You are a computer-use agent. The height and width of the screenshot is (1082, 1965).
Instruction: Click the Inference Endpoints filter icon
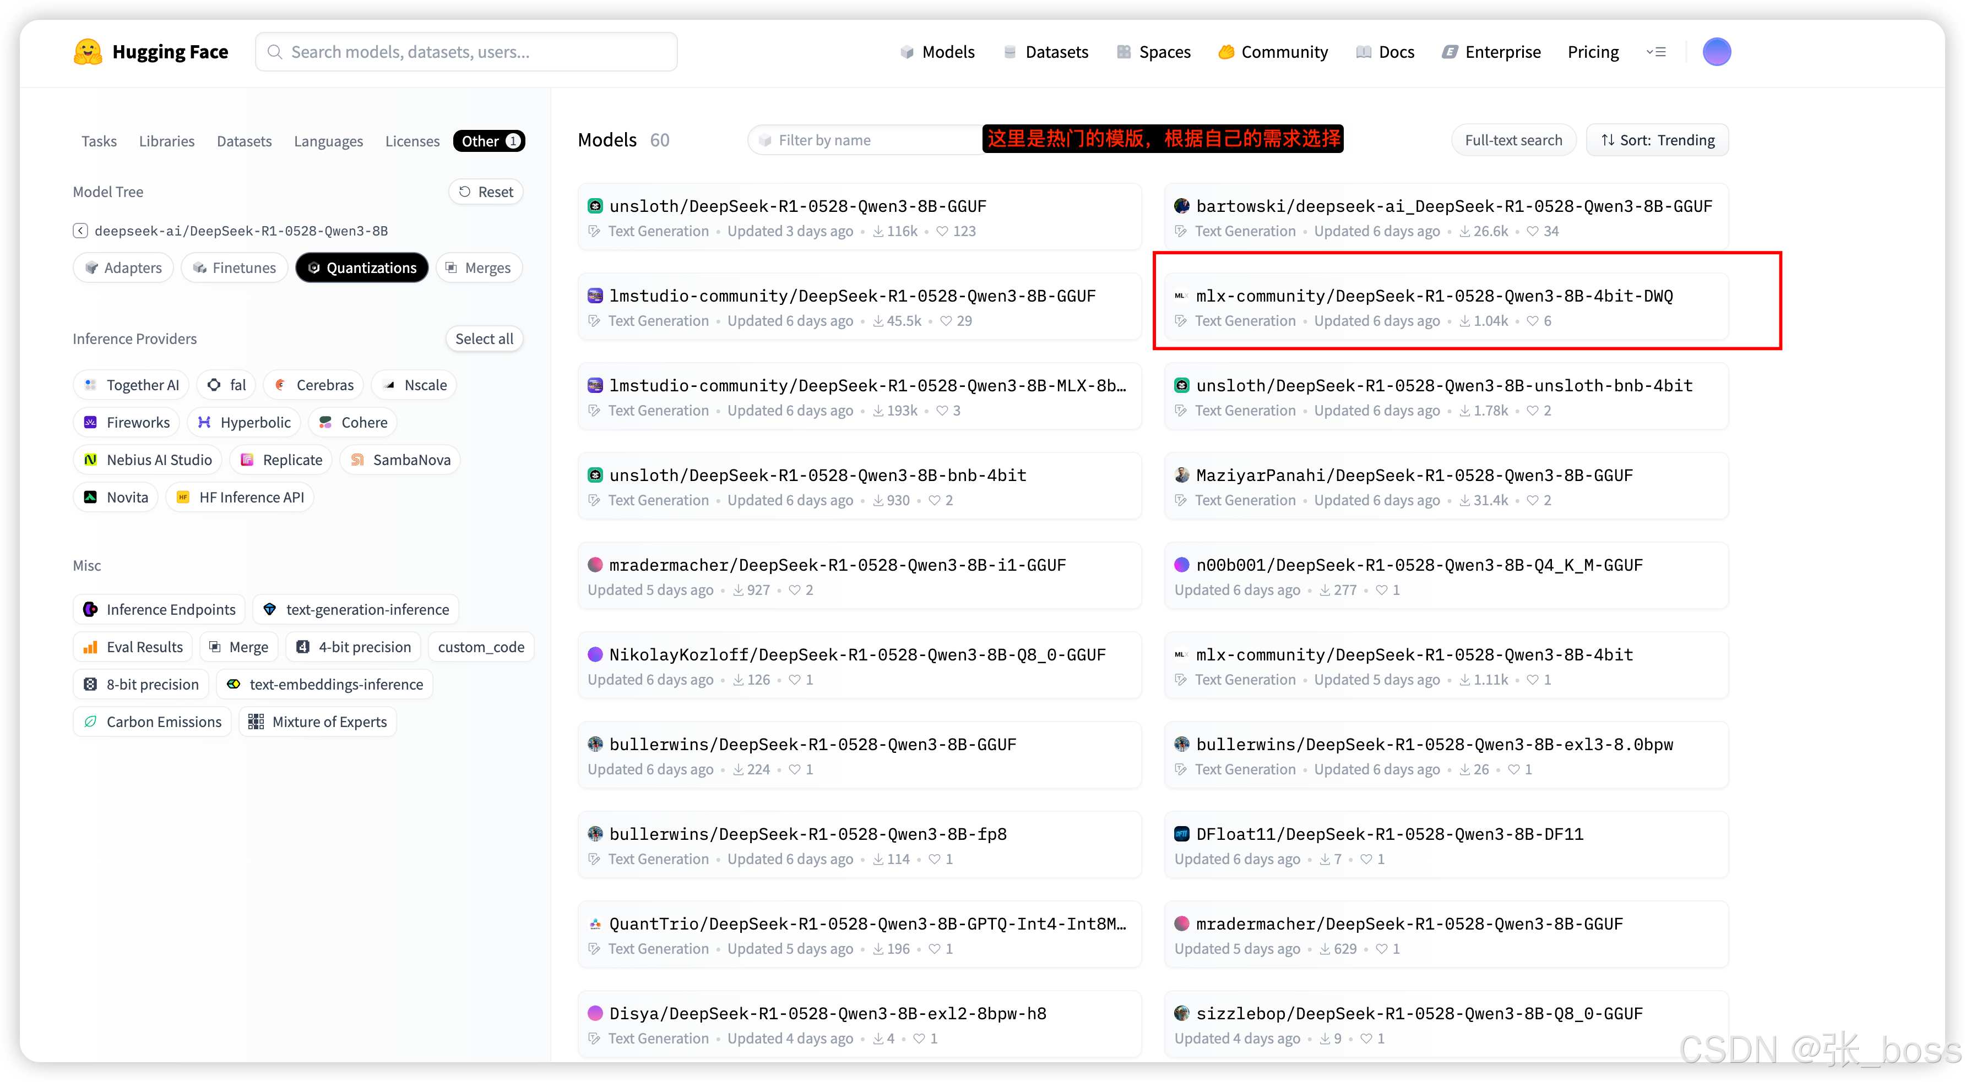[91, 609]
